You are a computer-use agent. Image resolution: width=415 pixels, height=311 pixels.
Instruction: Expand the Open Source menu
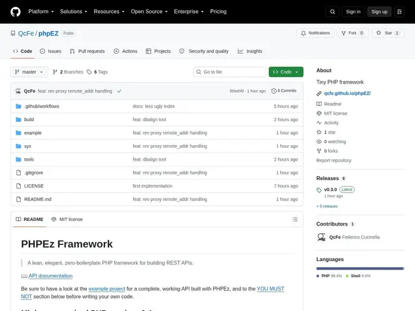tap(149, 12)
